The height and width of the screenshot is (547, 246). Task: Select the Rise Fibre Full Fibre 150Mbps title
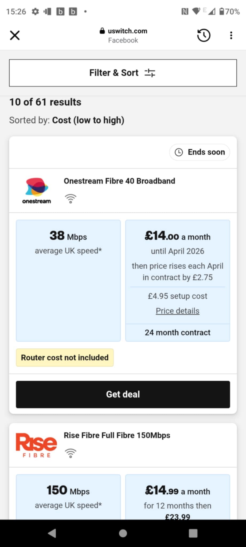pyautogui.click(x=117, y=435)
